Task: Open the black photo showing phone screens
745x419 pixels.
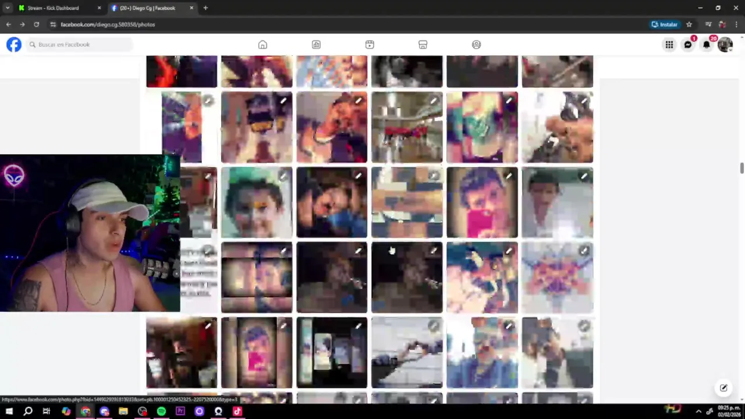Action: (332, 353)
